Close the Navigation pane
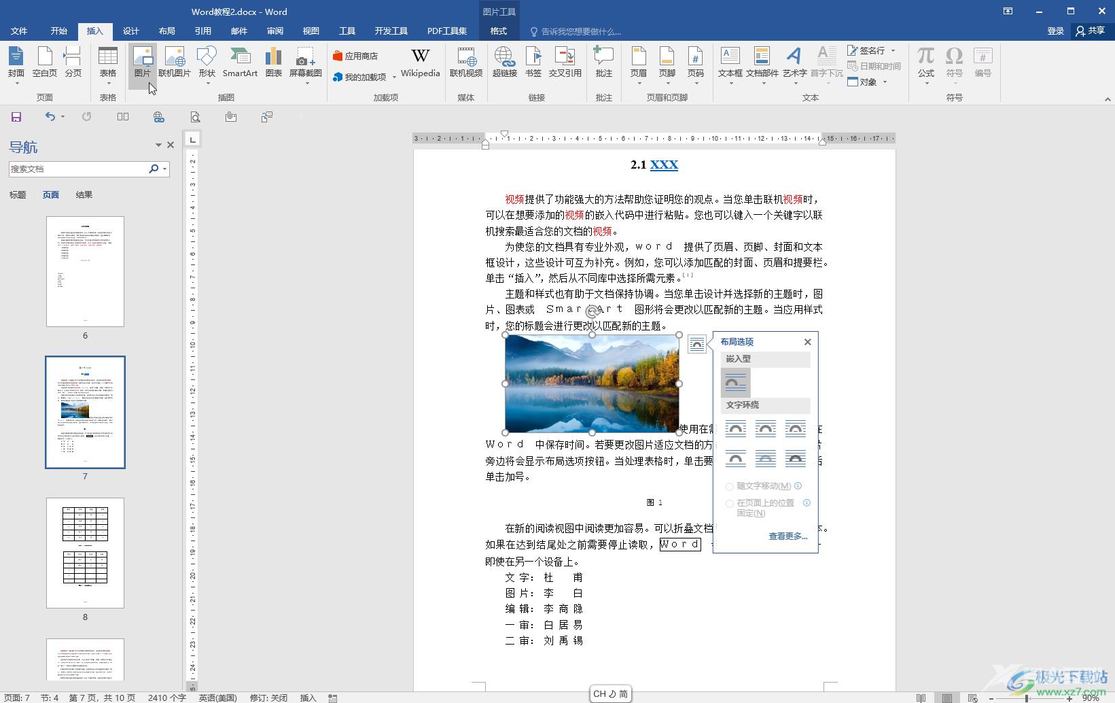 [x=171, y=145]
